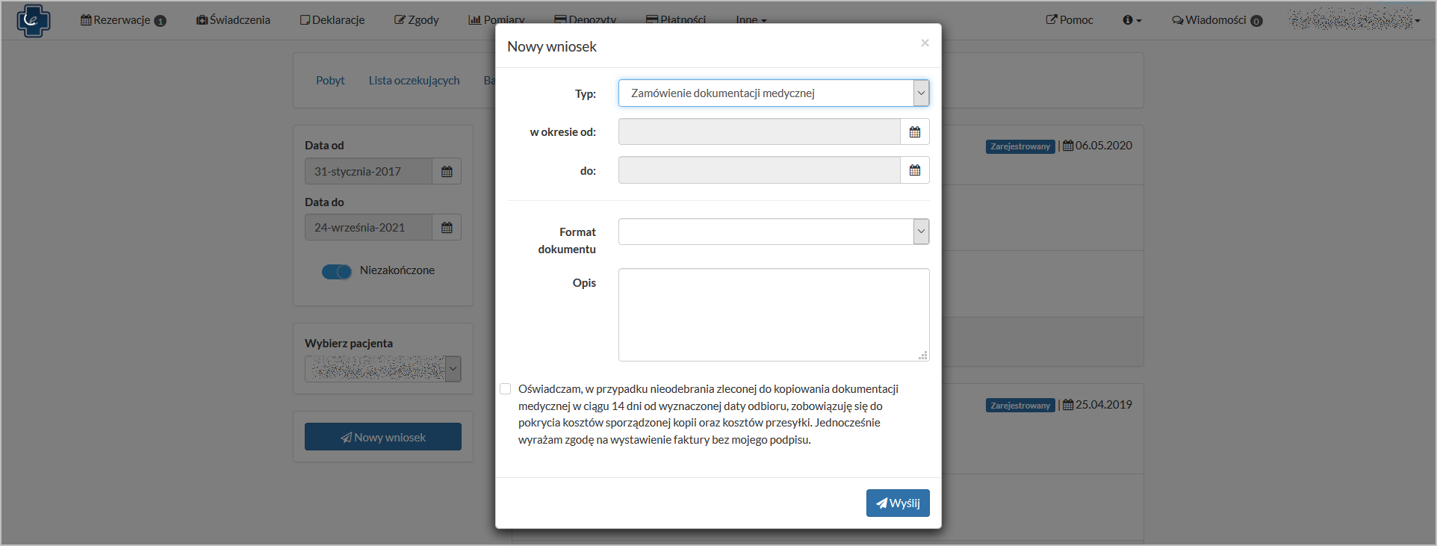Image resolution: width=1437 pixels, height=546 pixels.
Task: Click into the Opis text area
Action: [773, 314]
